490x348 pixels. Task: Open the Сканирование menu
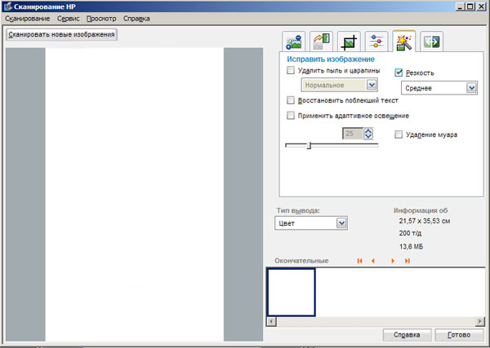click(x=28, y=19)
